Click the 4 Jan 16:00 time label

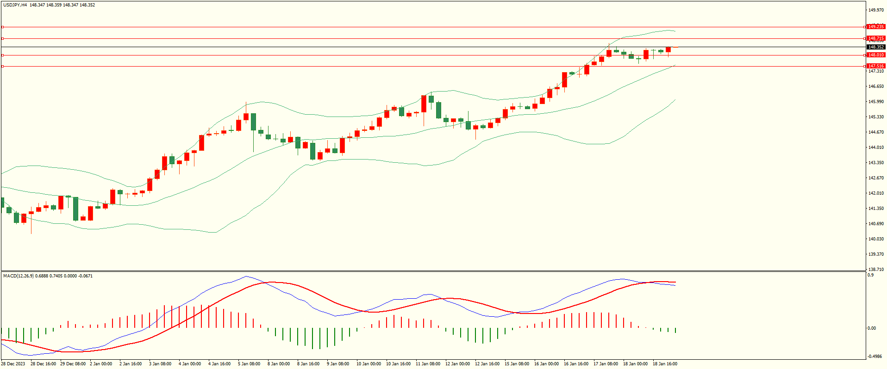[219, 364]
